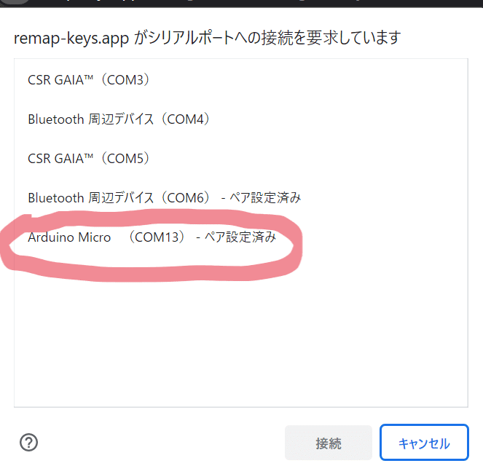Click the 接続 connect button
Image resolution: width=483 pixels, height=474 pixels.
(x=329, y=443)
